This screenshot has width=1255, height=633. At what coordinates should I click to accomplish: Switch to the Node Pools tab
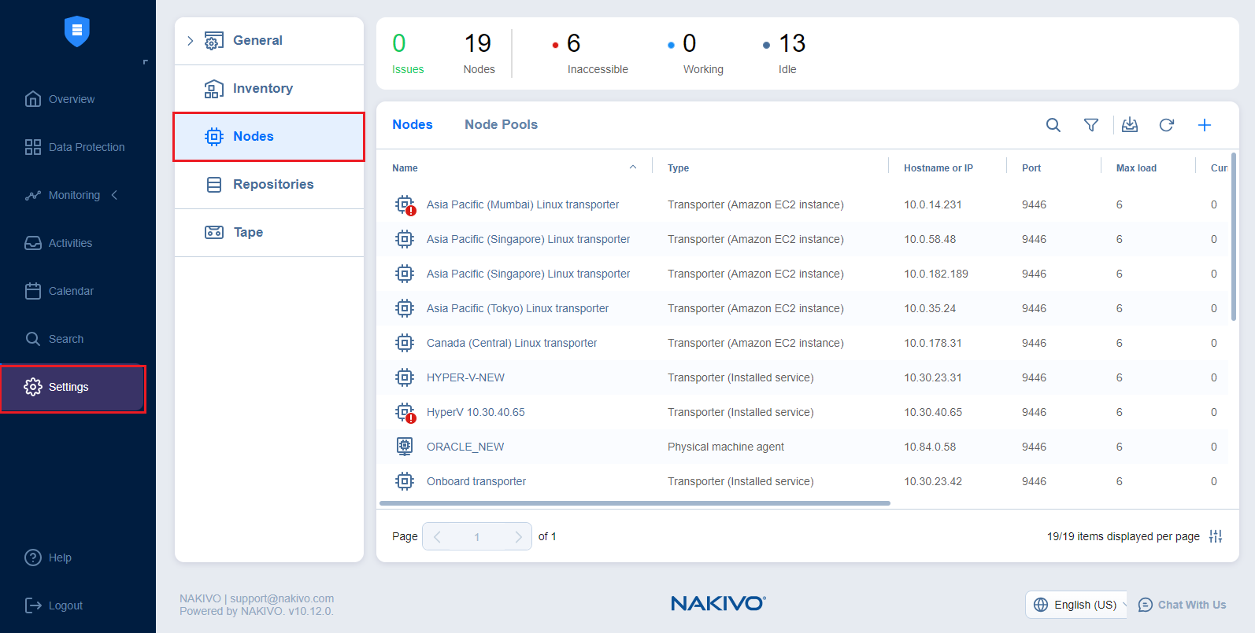[501, 124]
